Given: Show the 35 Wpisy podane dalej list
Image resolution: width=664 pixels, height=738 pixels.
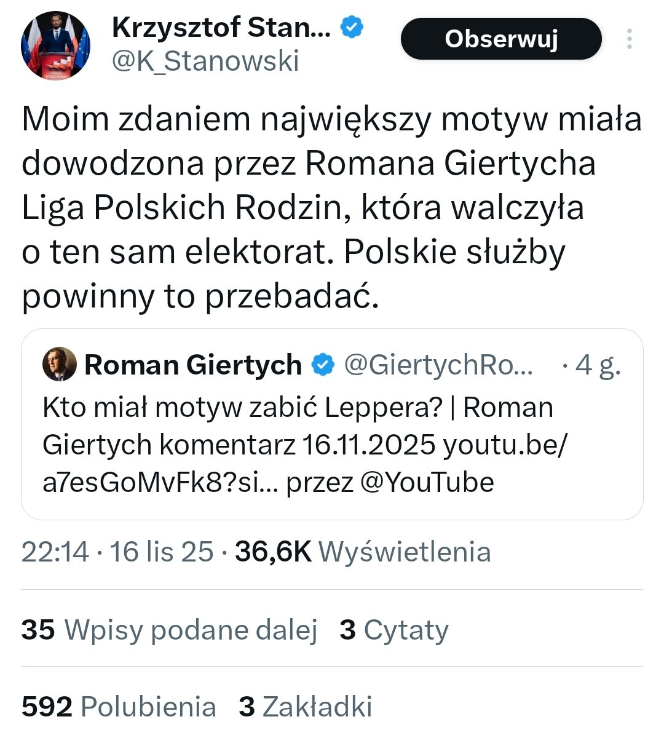Looking at the screenshot, I should [169, 630].
